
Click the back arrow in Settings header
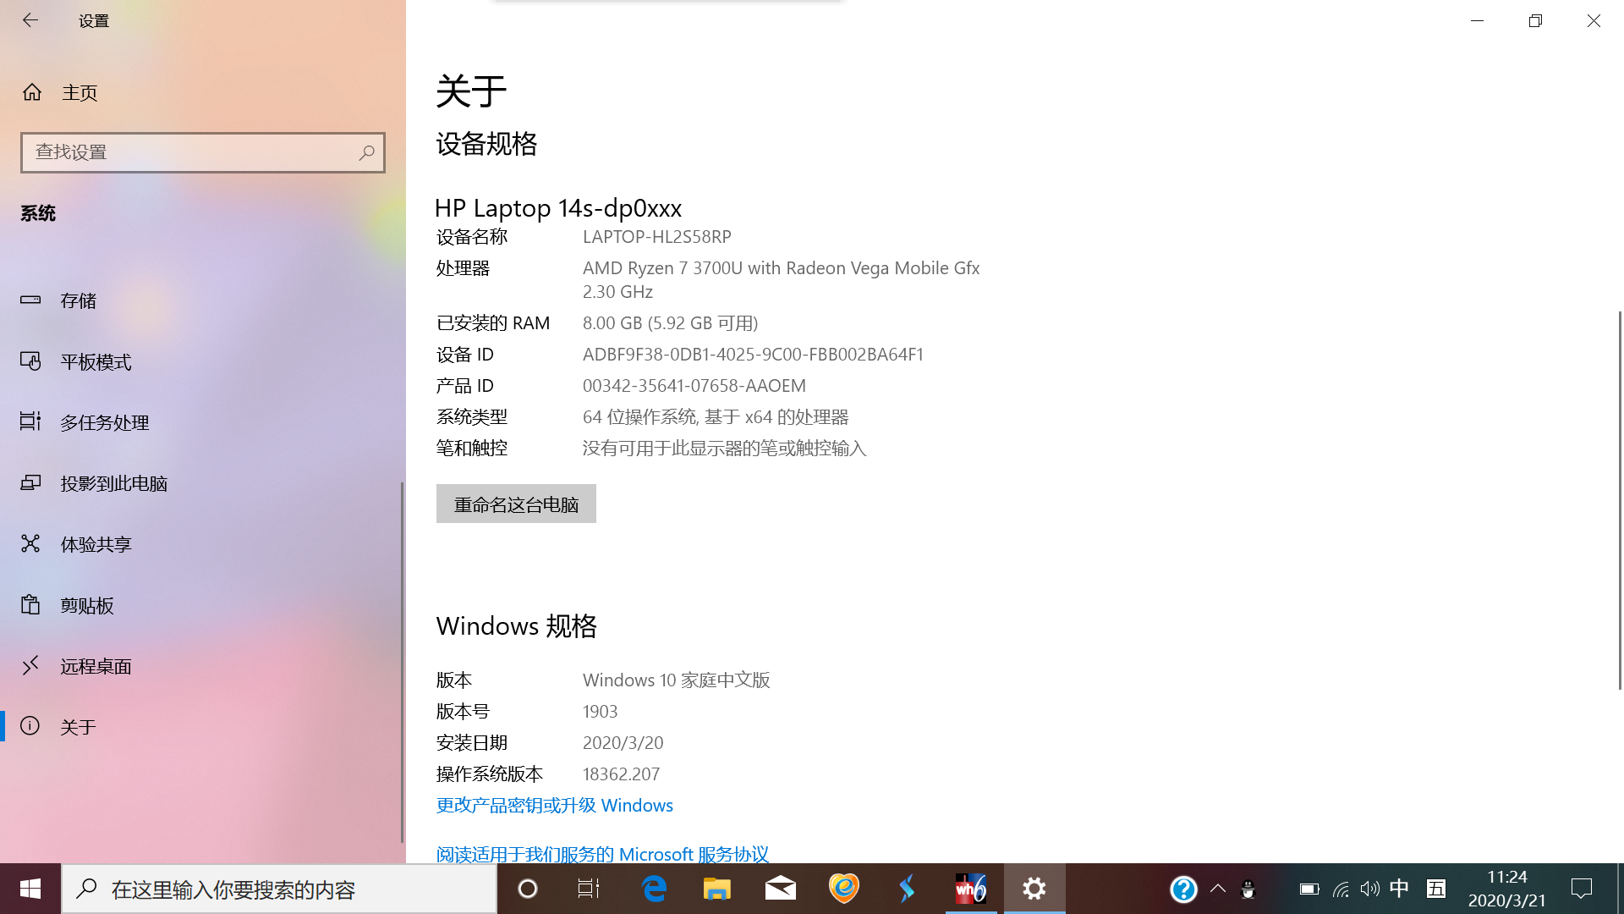click(30, 20)
